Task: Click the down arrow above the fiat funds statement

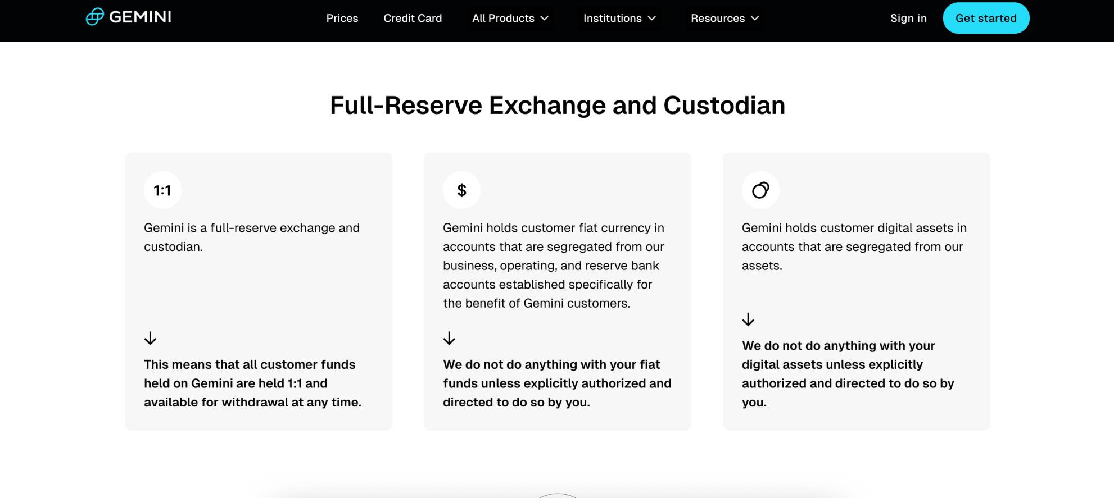Action: [449, 339]
